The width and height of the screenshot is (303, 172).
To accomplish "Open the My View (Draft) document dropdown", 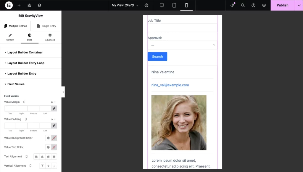I will (125, 5).
